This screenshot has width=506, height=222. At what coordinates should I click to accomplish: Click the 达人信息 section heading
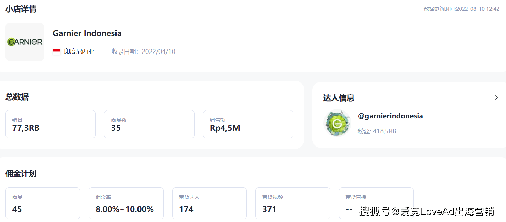coord(339,98)
